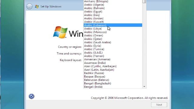
Task: Choose Arabic (Morocco) option
Action: coord(113,32)
